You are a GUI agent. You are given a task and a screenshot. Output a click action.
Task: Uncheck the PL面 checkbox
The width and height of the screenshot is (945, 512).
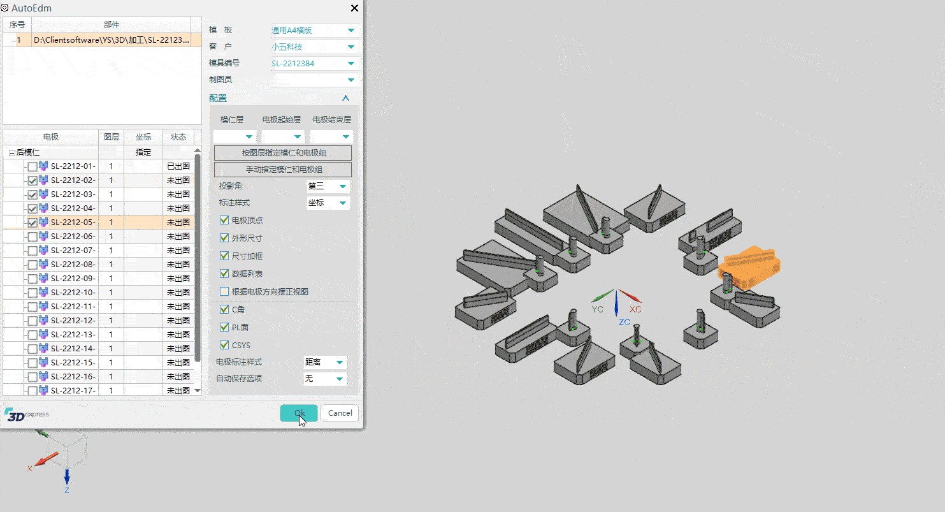(224, 327)
